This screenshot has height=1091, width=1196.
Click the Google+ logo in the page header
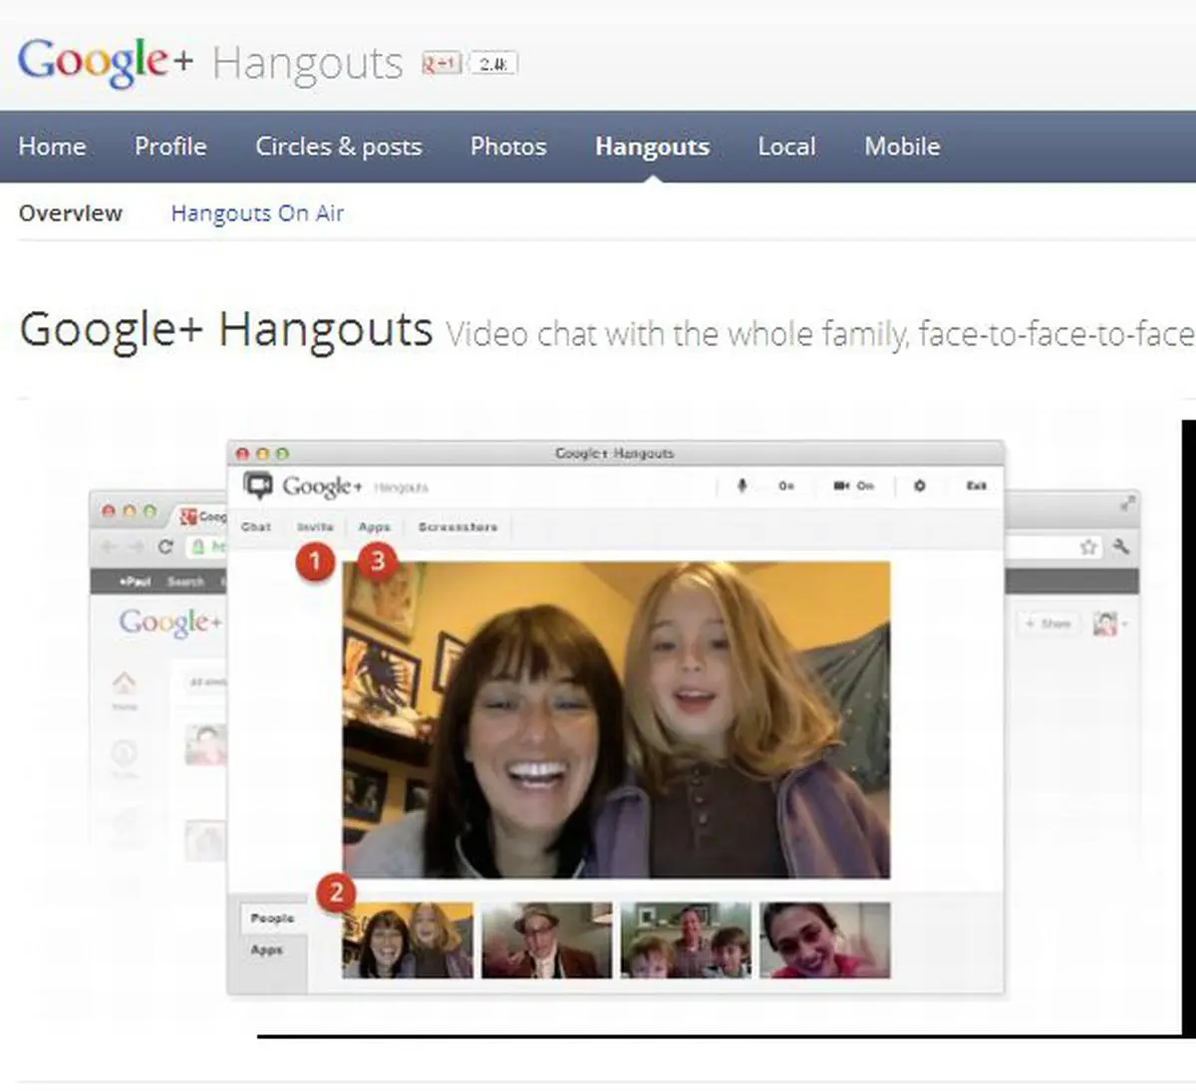pyautogui.click(x=106, y=61)
